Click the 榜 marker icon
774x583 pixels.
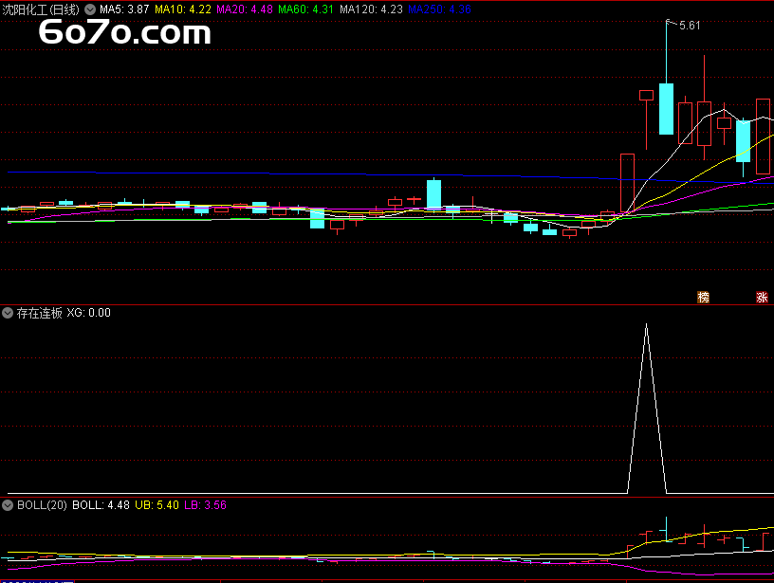pos(703,297)
